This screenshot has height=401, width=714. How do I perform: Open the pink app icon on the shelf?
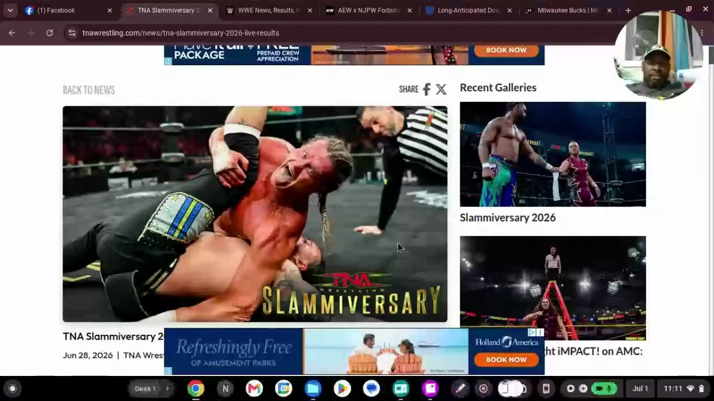tap(430, 389)
